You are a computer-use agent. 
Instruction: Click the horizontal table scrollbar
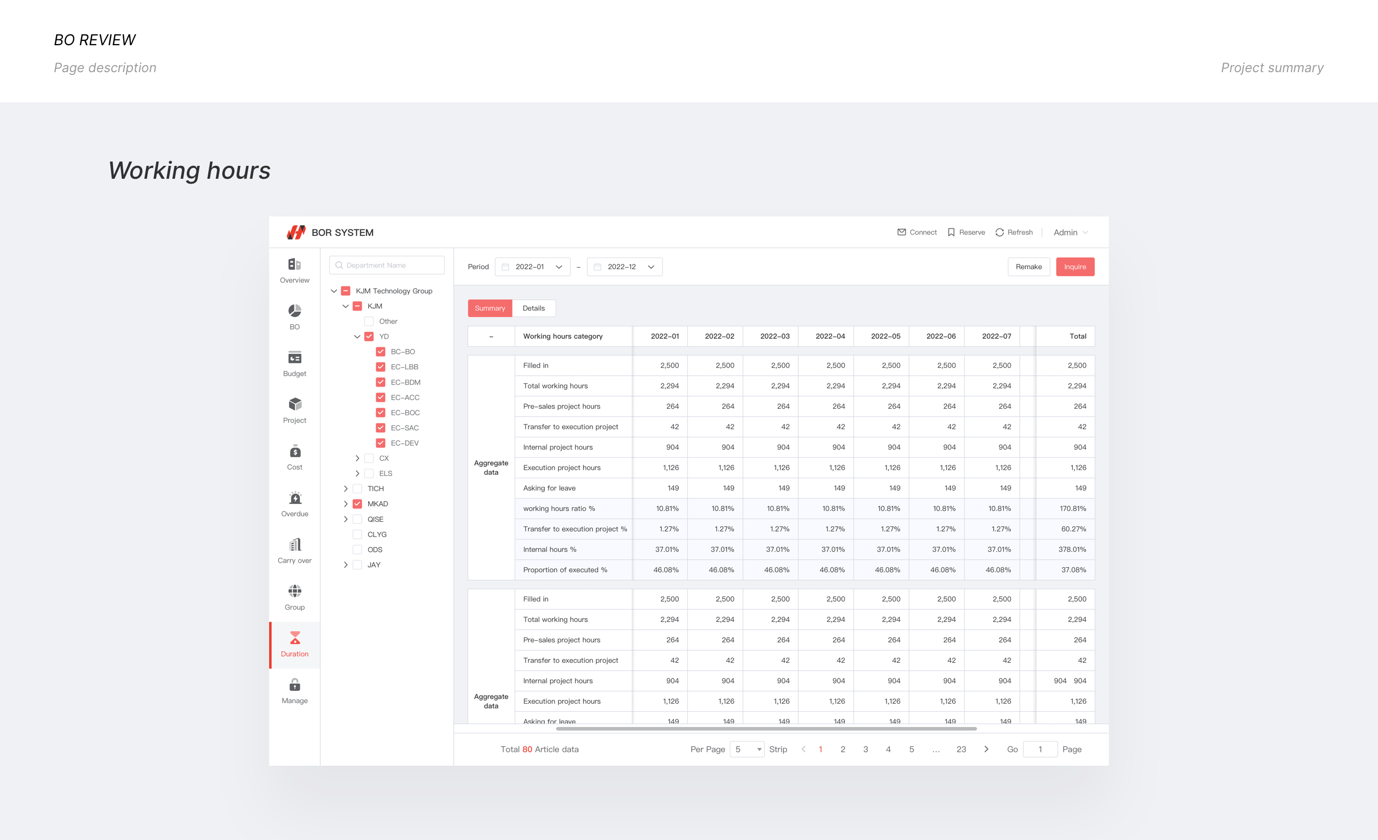point(766,729)
